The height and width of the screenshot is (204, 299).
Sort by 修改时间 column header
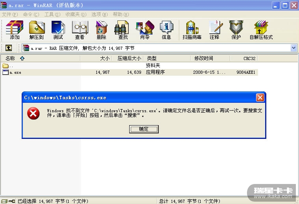pos(210,58)
